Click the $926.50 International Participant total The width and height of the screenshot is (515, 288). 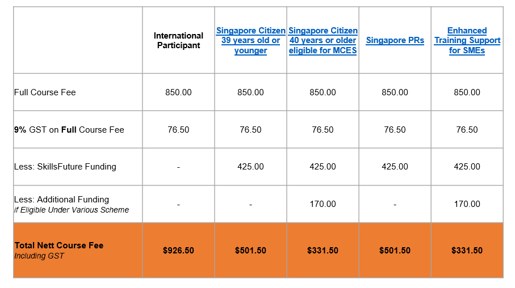(178, 251)
